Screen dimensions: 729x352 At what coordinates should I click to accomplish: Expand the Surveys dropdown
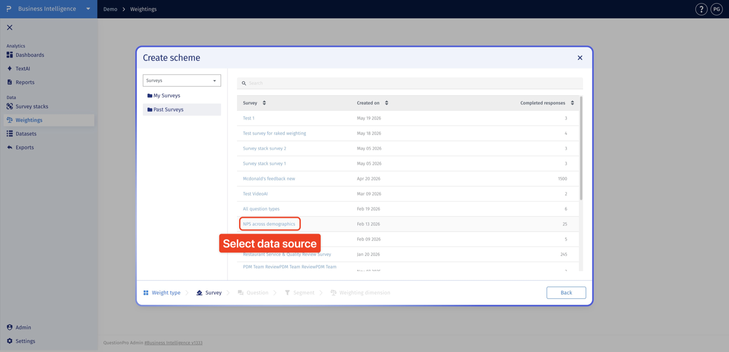point(182,80)
